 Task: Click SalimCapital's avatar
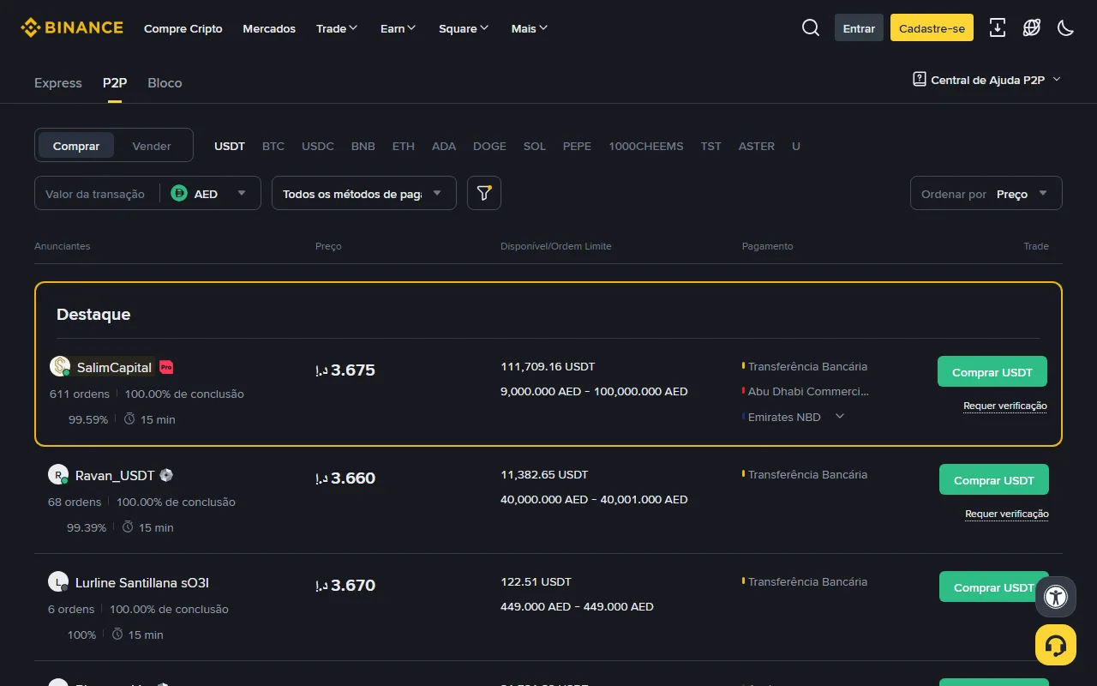(x=60, y=366)
